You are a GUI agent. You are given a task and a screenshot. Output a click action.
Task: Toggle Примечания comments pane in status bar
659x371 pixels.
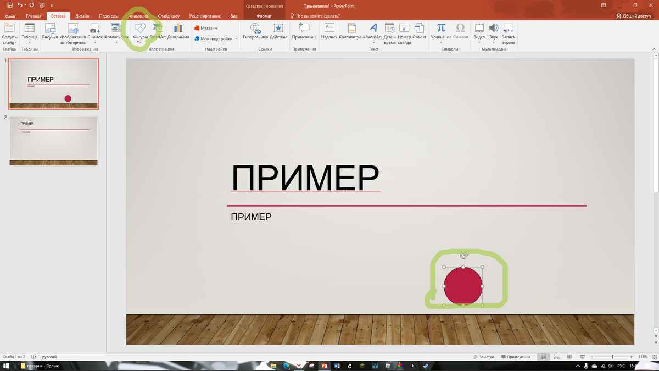click(x=516, y=357)
